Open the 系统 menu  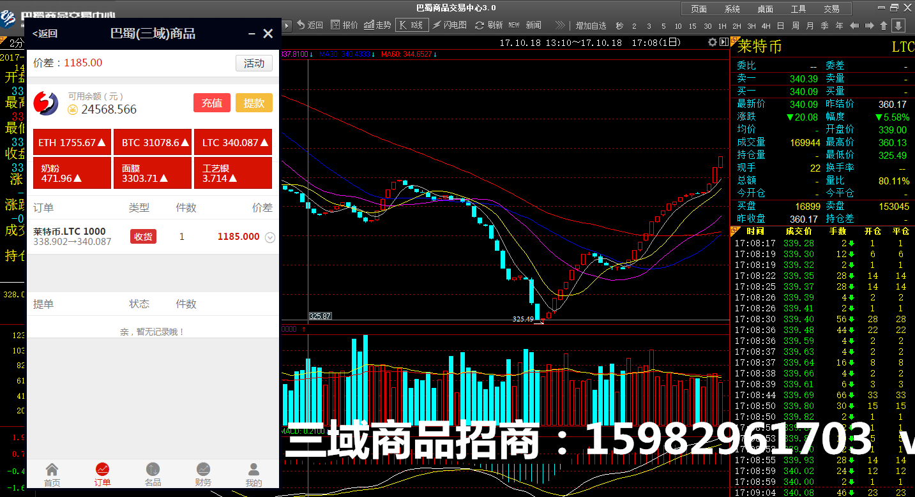click(x=732, y=9)
